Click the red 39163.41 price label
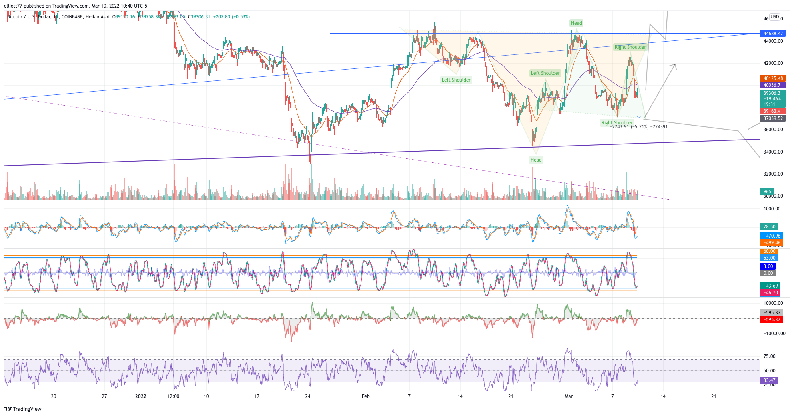 pyautogui.click(x=773, y=111)
